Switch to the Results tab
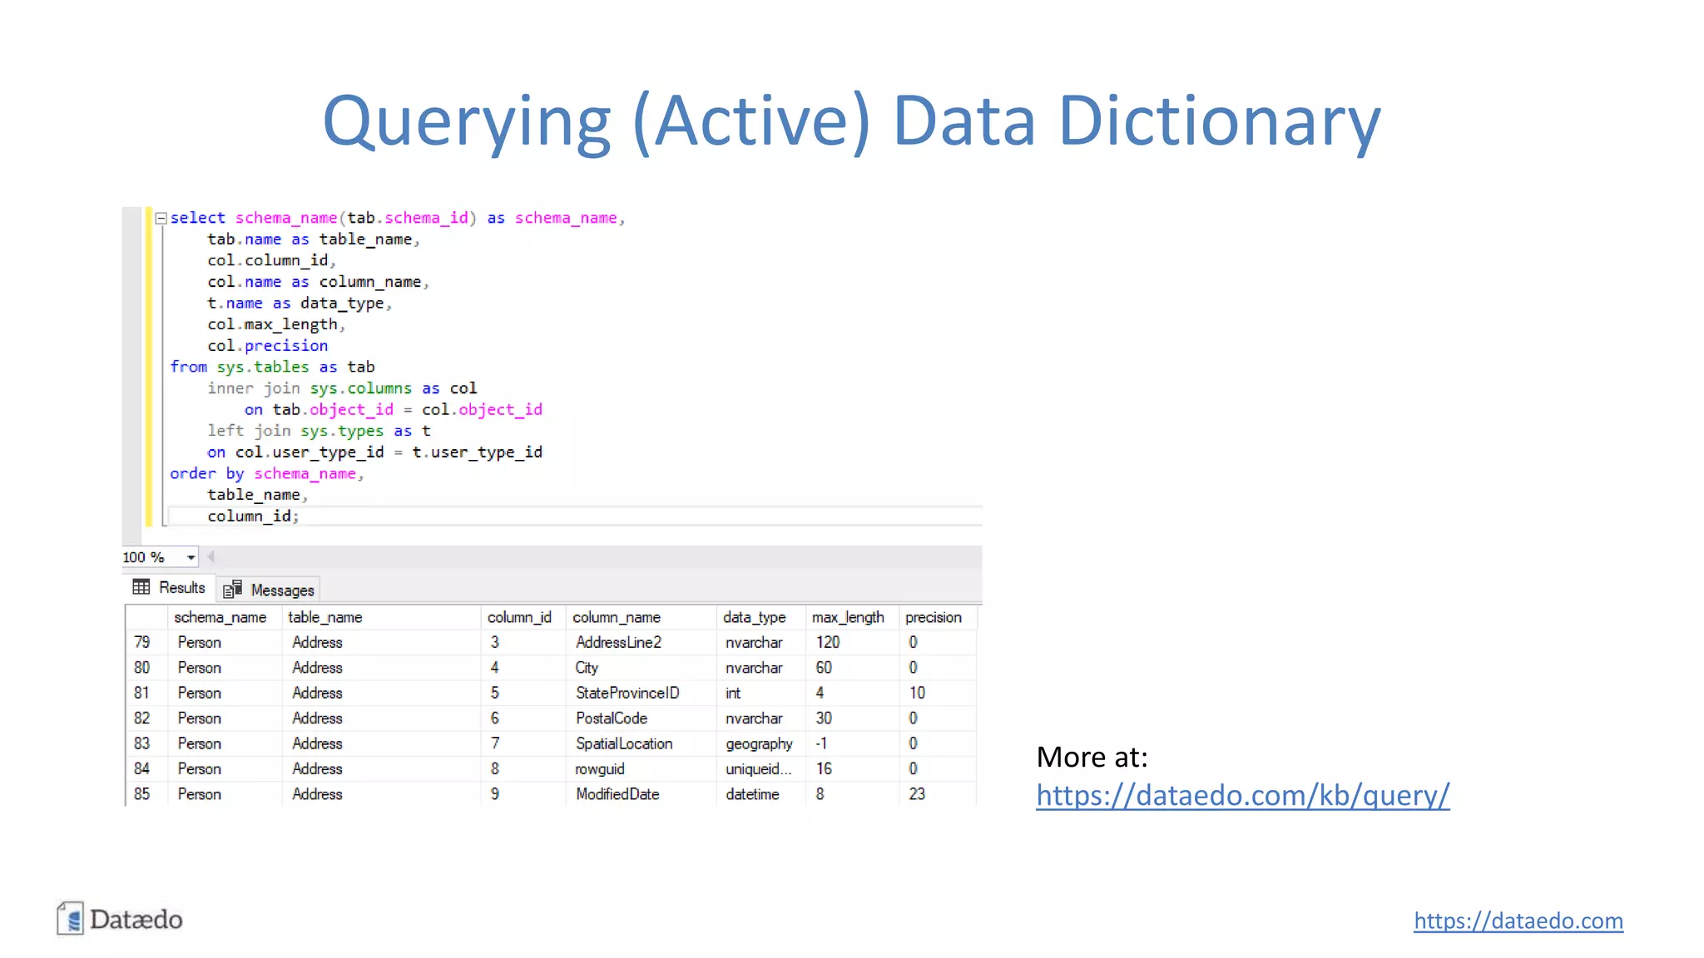Image resolution: width=1704 pixels, height=958 pixels. pos(181,588)
